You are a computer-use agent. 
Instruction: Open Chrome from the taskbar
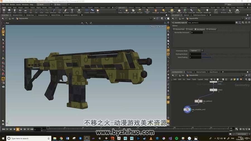[x=61, y=138]
